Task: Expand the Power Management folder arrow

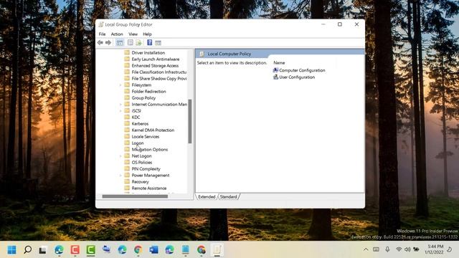Action: pyautogui.click(x=120, y=176)
